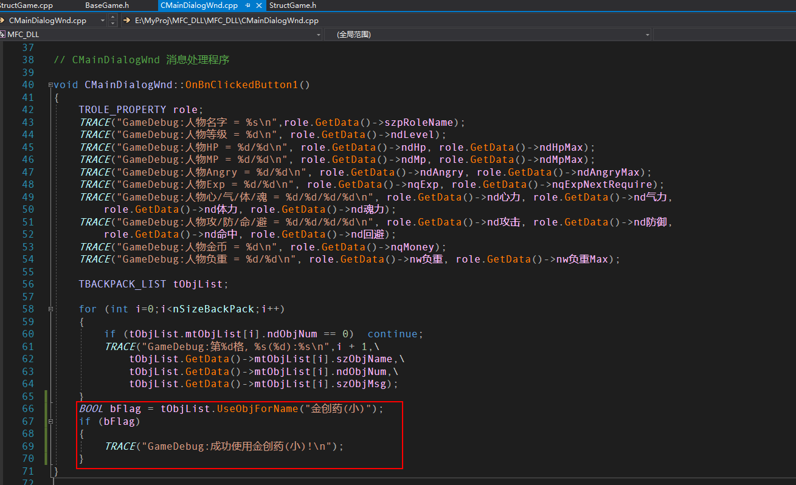Screen dimensions: 796x485
Task: Click if (bFlag) on line 67
Action: click(109, 421)
